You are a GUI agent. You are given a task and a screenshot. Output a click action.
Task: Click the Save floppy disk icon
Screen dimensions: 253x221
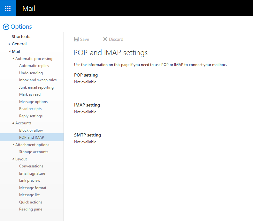[76, 39]
